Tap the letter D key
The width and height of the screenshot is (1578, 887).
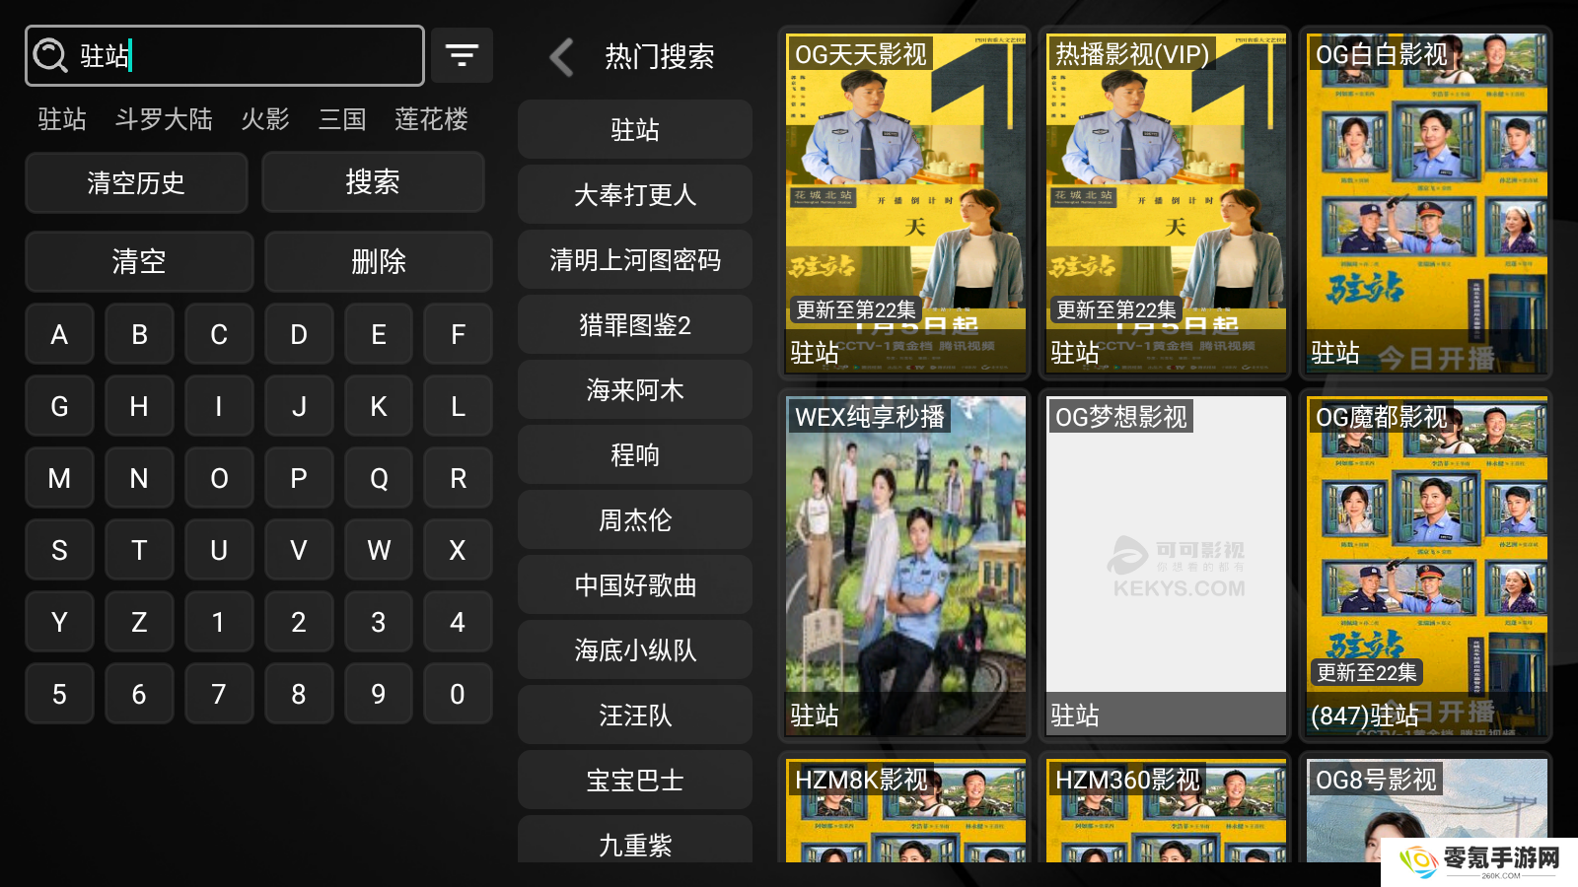click(x=299, y=334)
